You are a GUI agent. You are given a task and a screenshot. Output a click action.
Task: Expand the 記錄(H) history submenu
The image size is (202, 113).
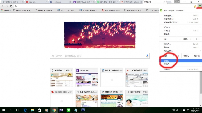click(x=180, y=27)
